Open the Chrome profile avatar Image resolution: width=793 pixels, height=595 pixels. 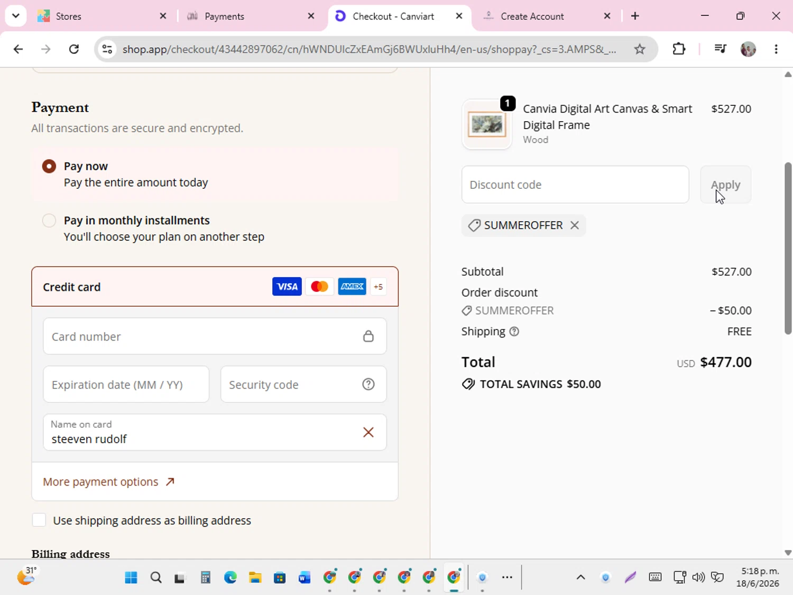pos(748,49)
